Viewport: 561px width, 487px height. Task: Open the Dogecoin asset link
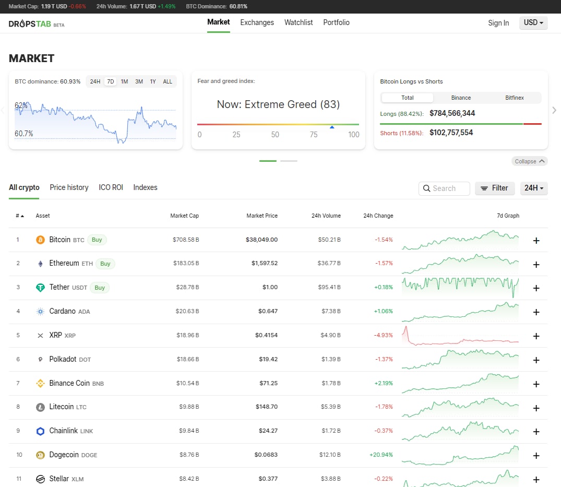[x=73, y=455]
